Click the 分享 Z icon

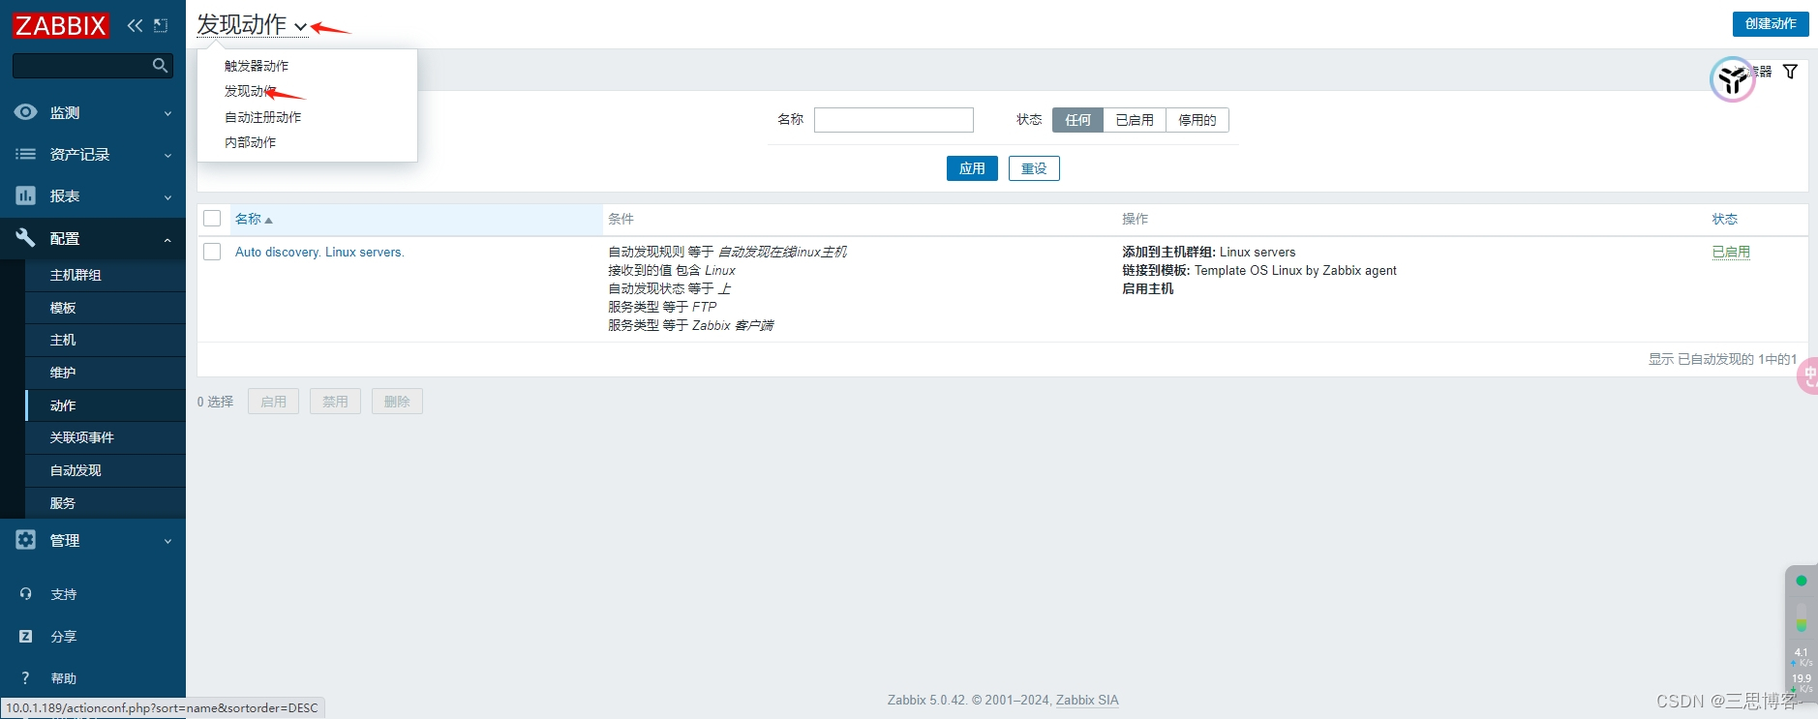(x=26, y=637)
